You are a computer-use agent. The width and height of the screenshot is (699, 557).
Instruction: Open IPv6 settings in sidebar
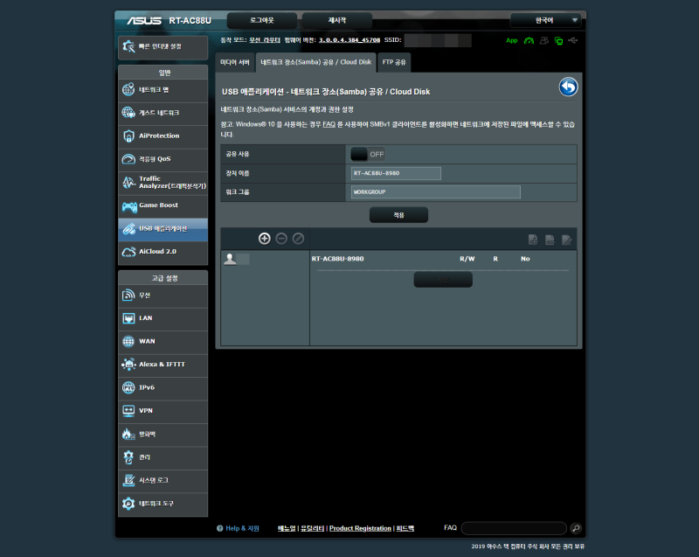pyautogui.click(x=163, y=388)
